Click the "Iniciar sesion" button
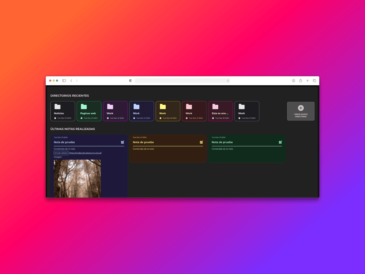 [61, 153]
